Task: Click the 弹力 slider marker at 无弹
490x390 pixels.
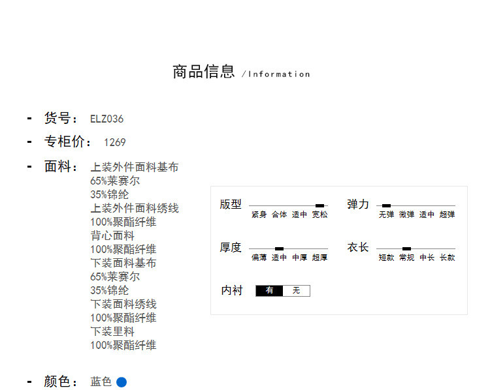Action: 386,205
